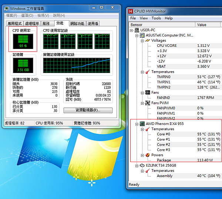
Task: Click the Fans PWM fan icon
Action: pos(148,103)
